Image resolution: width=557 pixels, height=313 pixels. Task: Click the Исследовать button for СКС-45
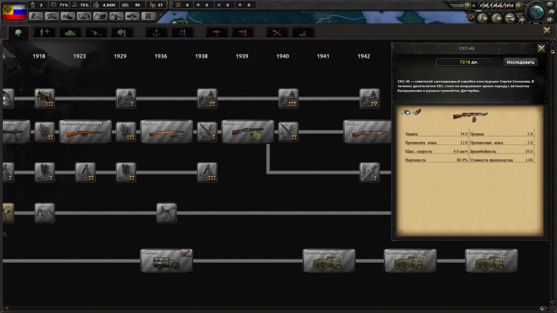point(520,62)
